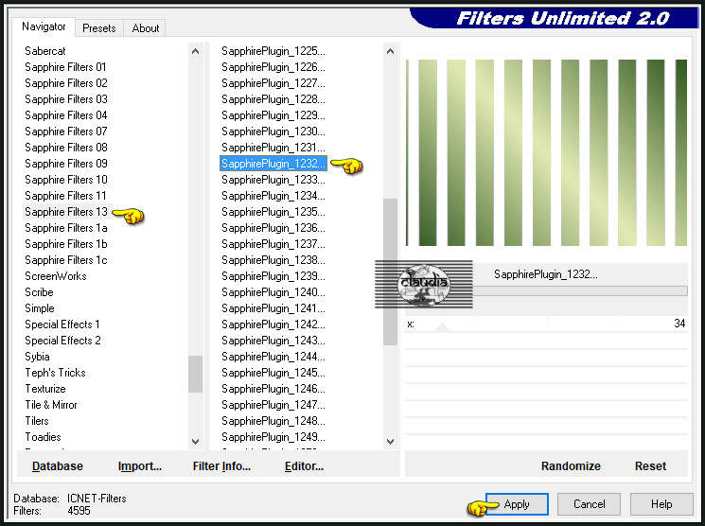
Task: Select Tile & Mirror category
Action: (51, 405)
